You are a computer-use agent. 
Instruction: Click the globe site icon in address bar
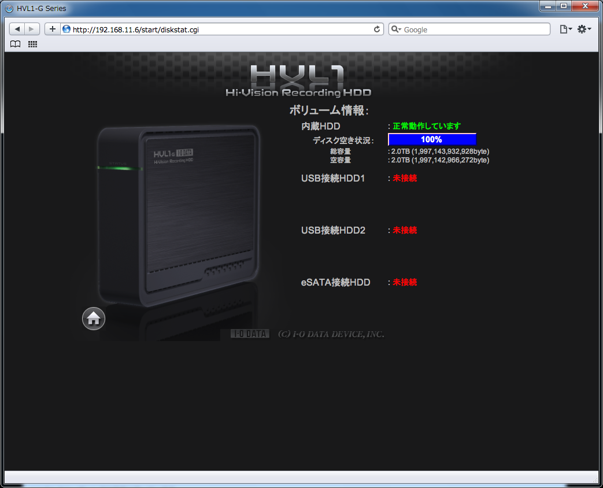pos(66,29)
